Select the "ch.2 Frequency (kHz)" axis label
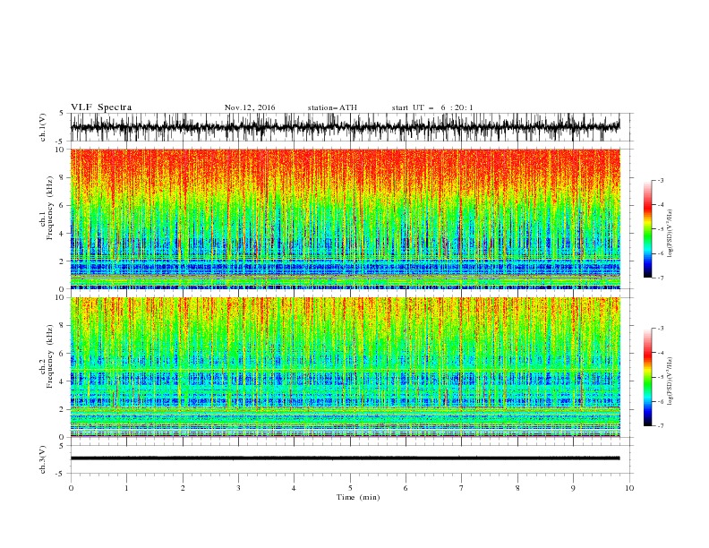Viewport: 709px width, 548px height. click(x=47, y=355)
